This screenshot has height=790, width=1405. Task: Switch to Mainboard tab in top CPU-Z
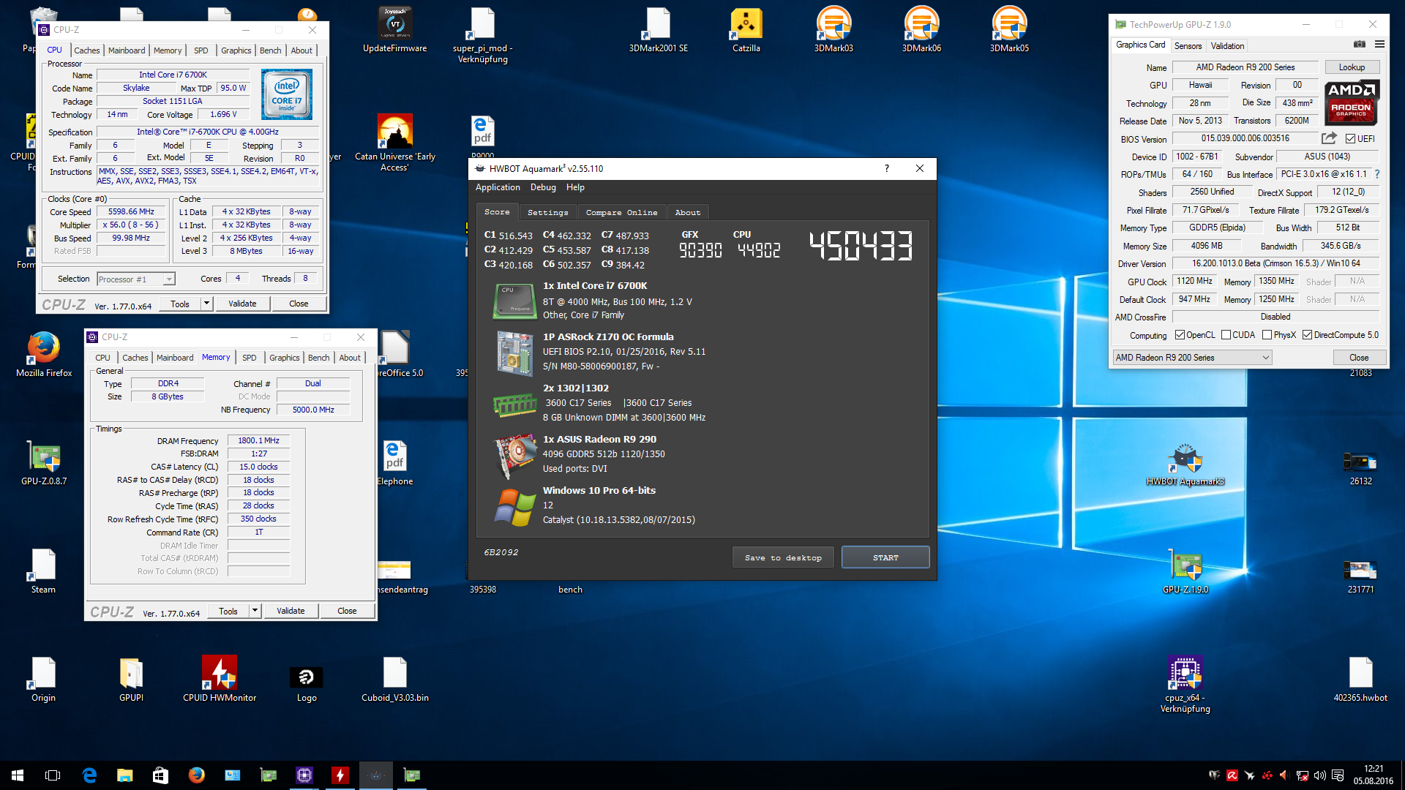127,50
